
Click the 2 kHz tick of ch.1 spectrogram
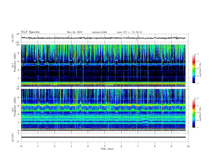point(19,78)
